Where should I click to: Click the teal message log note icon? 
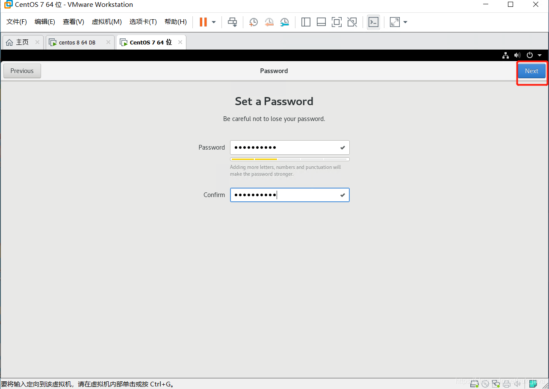[x=533, y=384]
